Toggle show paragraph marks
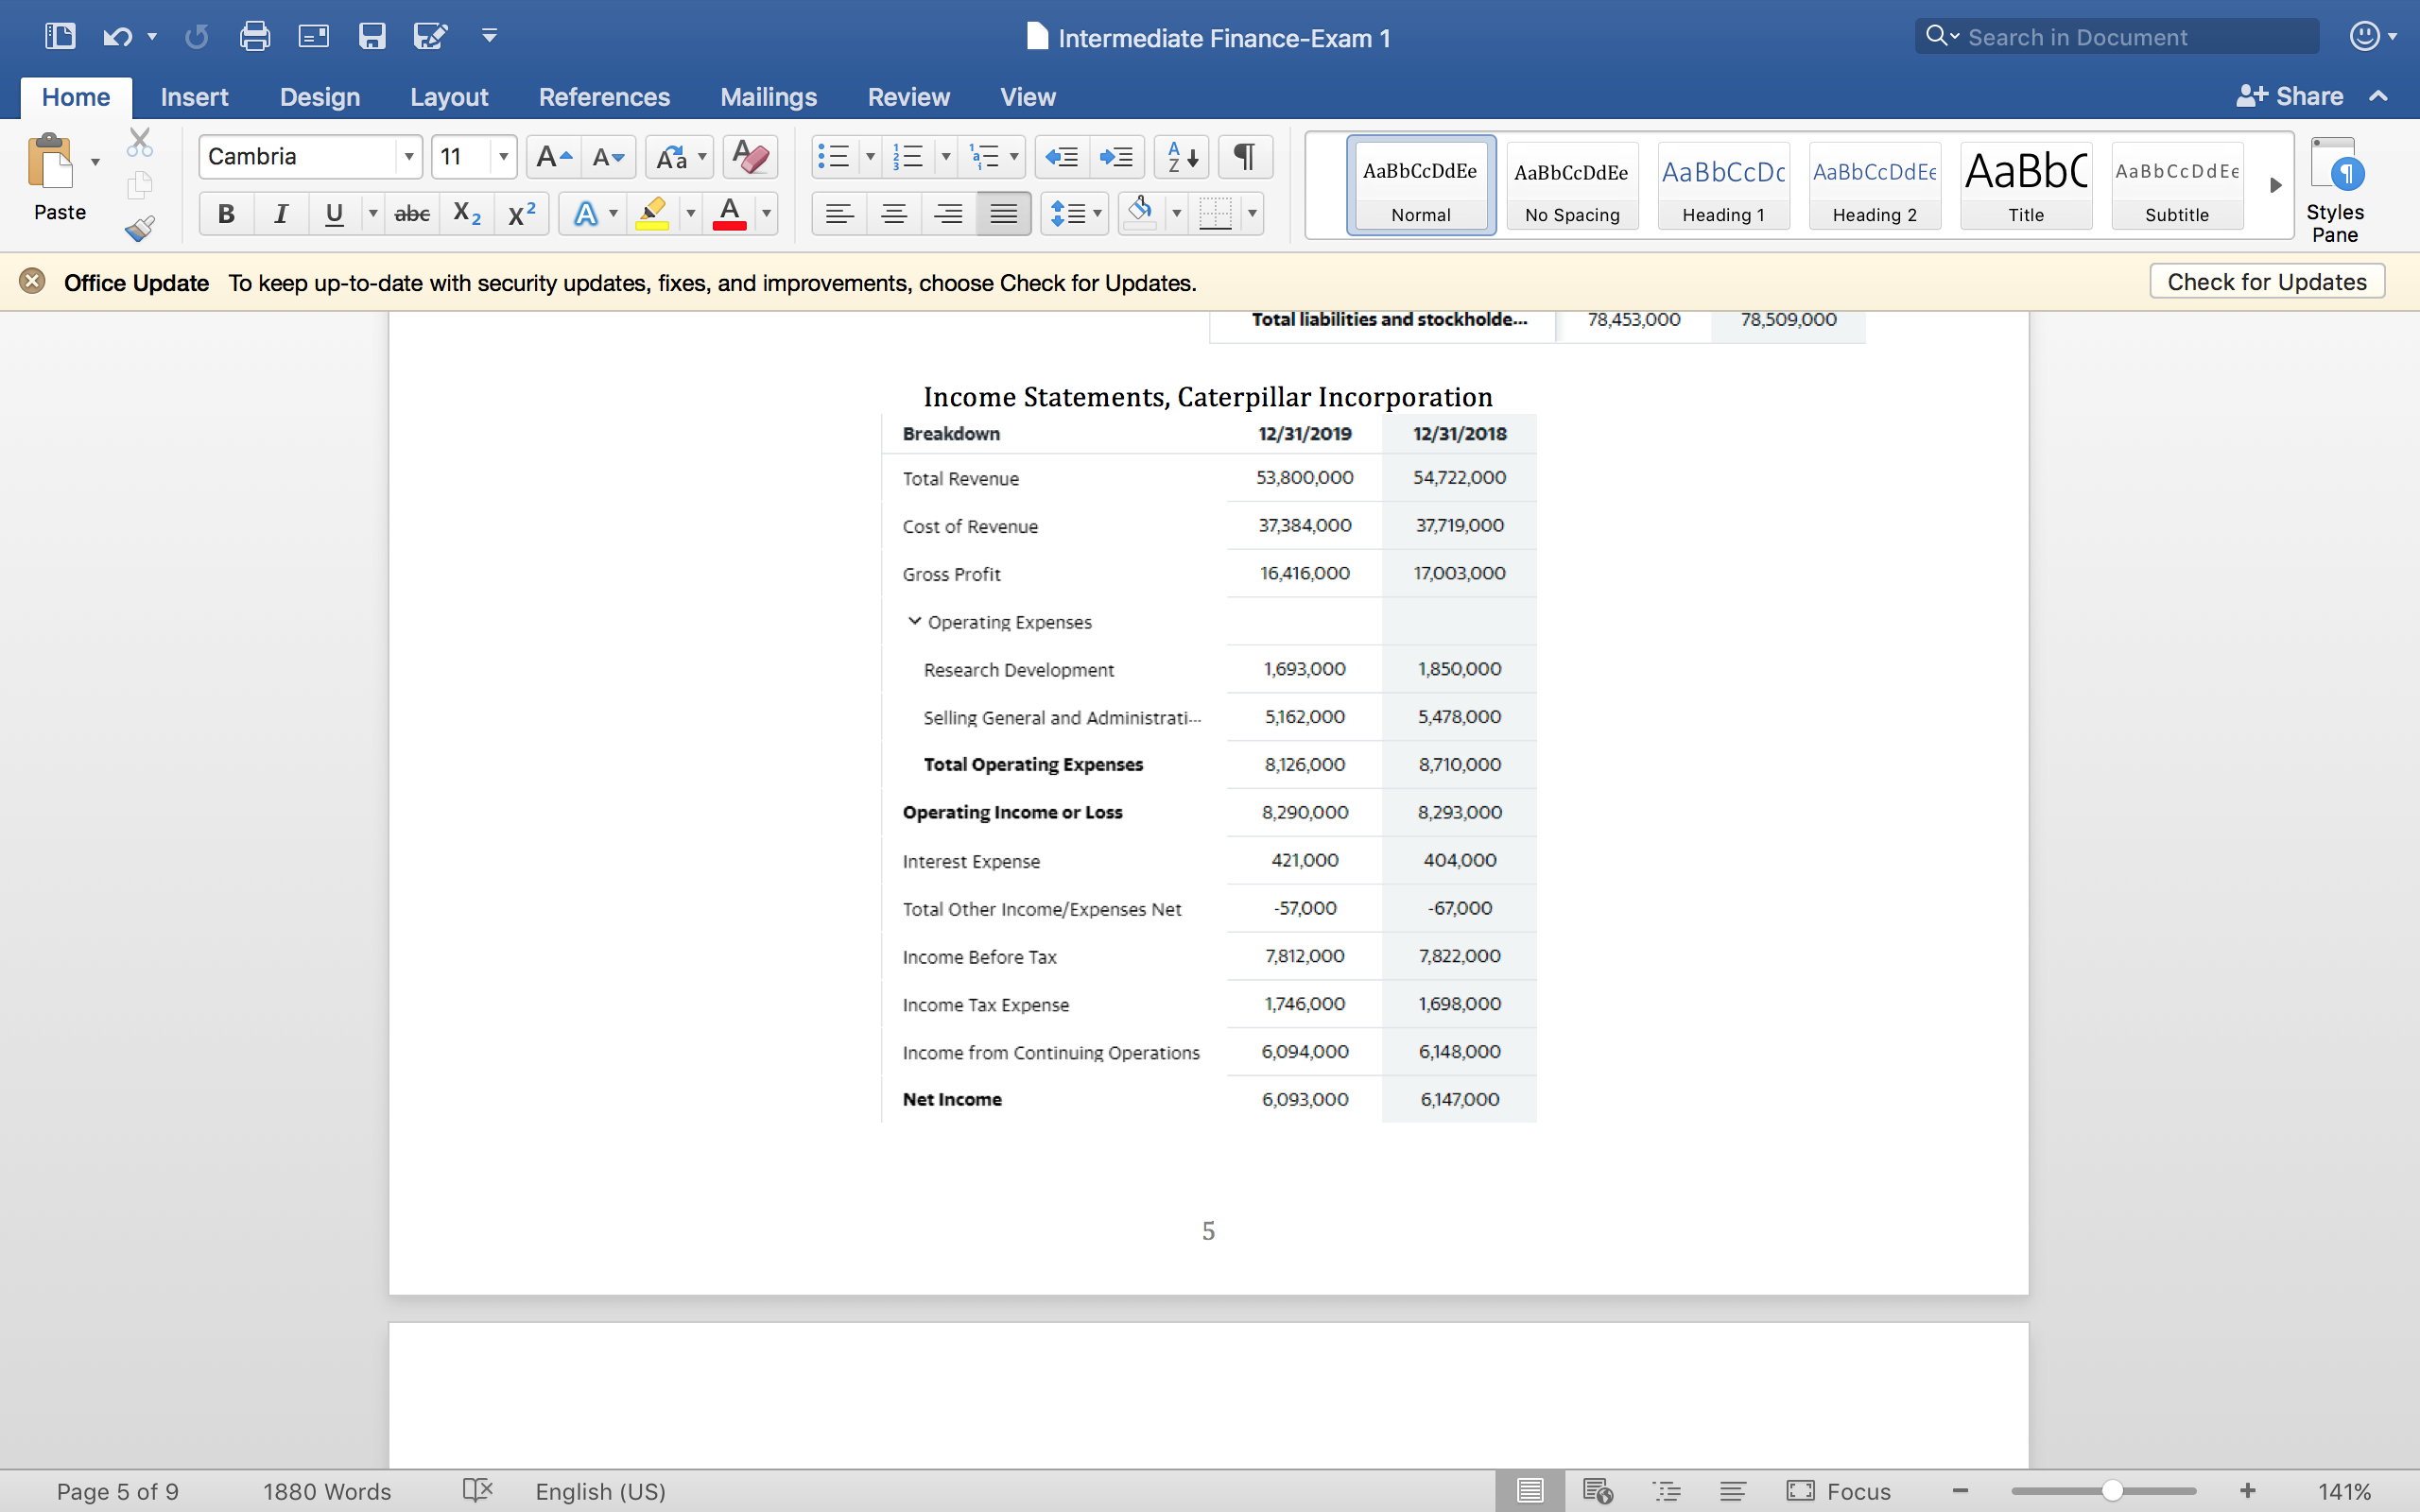 pos(1243,157)
